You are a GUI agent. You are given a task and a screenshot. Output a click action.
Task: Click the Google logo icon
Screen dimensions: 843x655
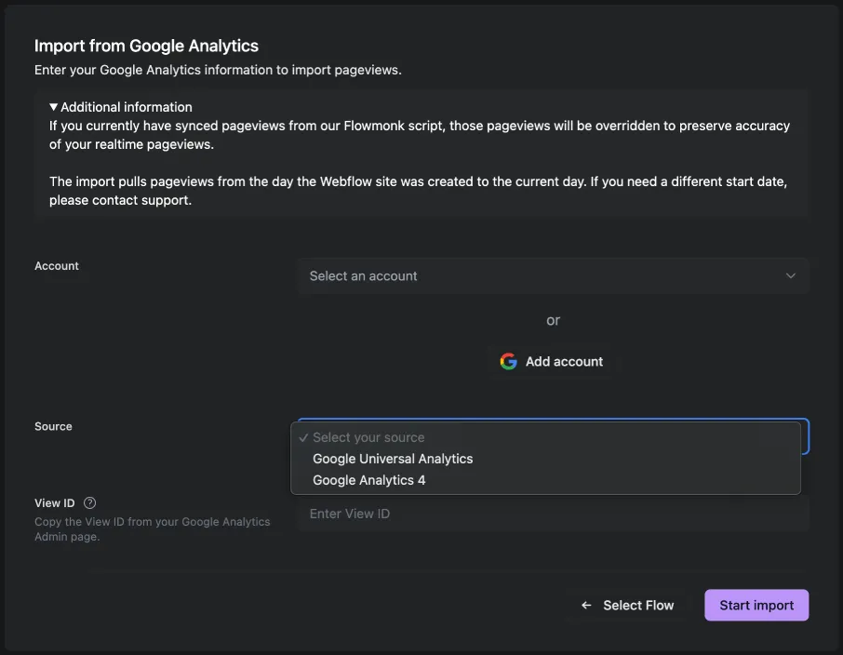pyautogui.click(x=508, y=361)
